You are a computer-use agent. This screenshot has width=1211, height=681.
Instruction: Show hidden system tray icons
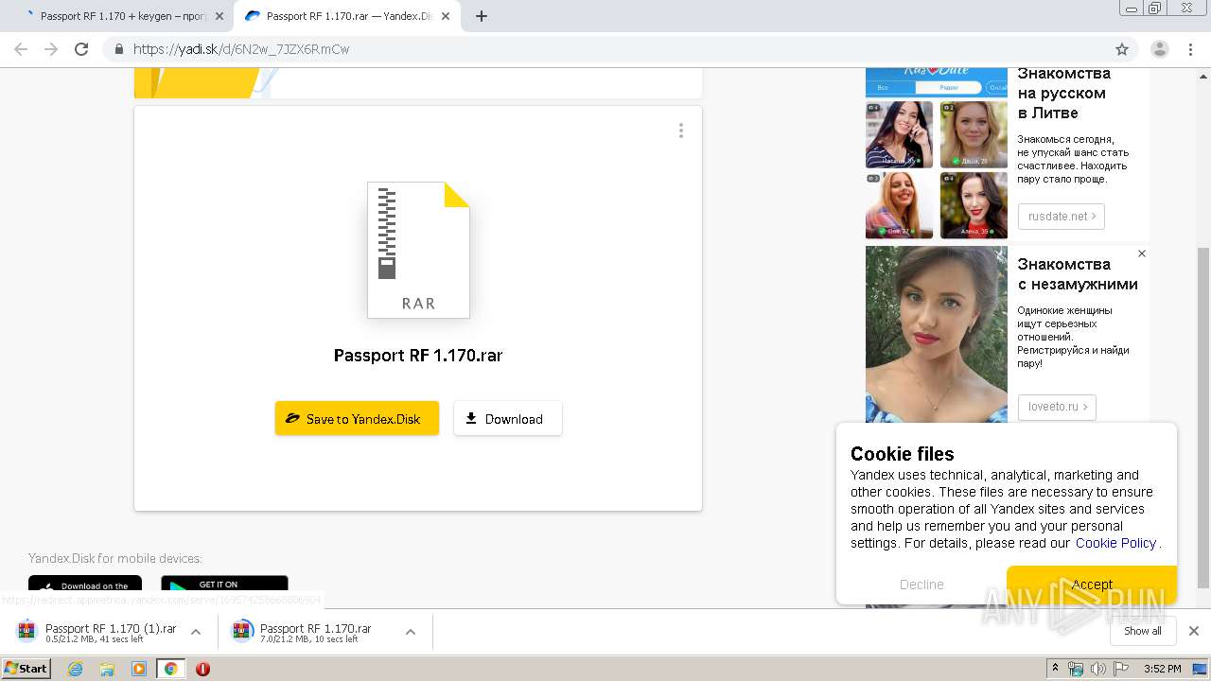[x=1055, y=669]
